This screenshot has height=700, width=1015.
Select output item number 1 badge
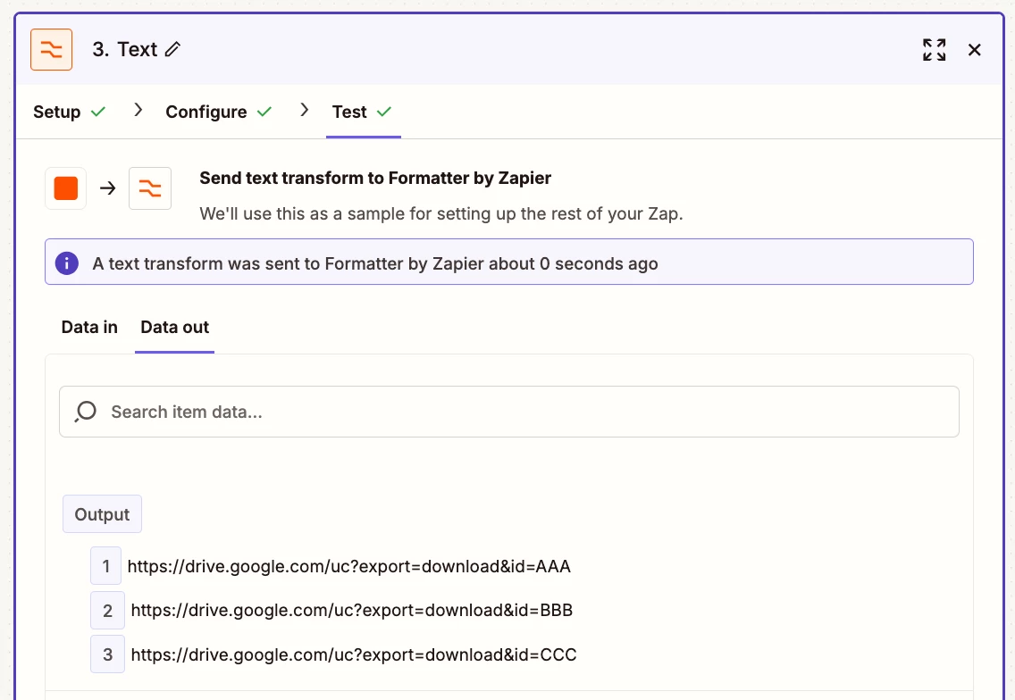(x=105, y=566)
